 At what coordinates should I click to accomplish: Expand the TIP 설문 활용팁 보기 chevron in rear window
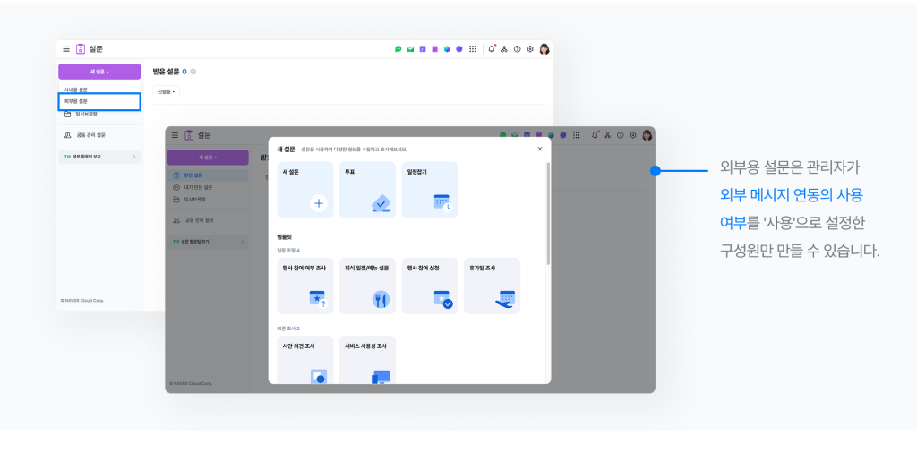tap(134, 157)
